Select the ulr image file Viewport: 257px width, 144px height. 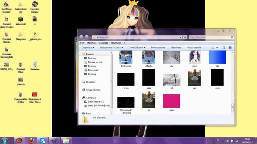149,101
